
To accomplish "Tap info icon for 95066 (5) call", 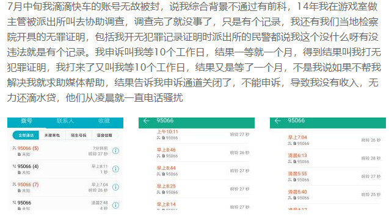I will (115, 151).
